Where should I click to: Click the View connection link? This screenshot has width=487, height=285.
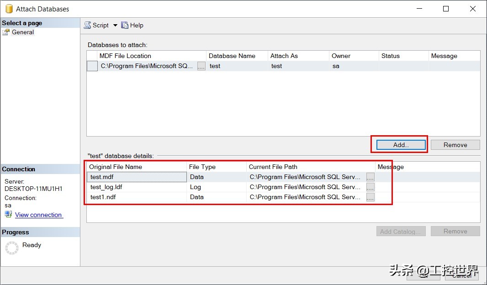coord(38,215)
